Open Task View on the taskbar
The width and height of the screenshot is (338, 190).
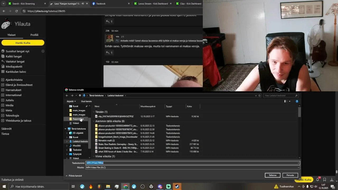coord(73,187)
